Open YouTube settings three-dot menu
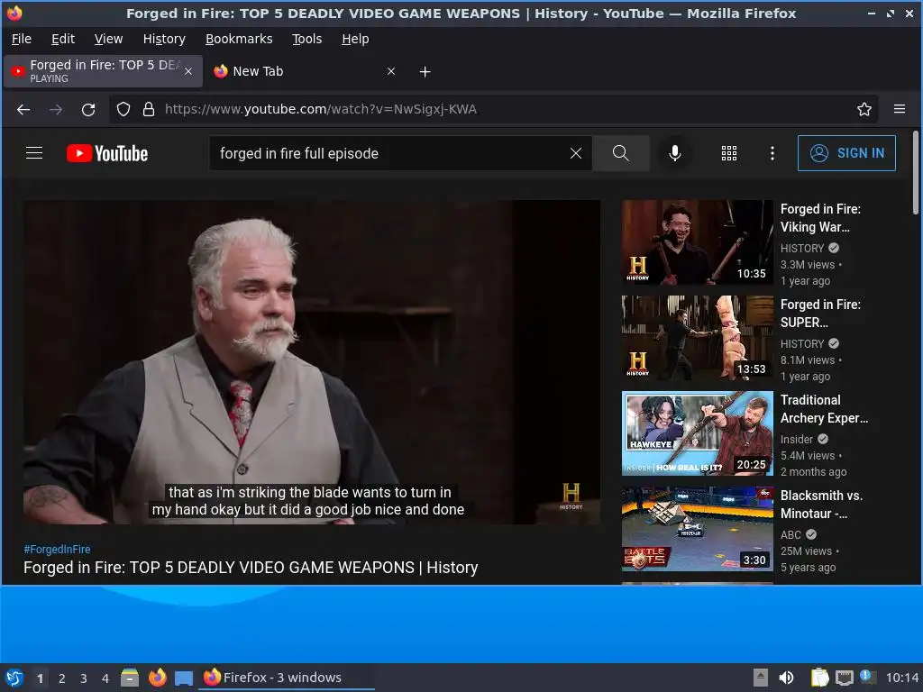This screenshot has width=923, height=692. [x=772, y=153]
